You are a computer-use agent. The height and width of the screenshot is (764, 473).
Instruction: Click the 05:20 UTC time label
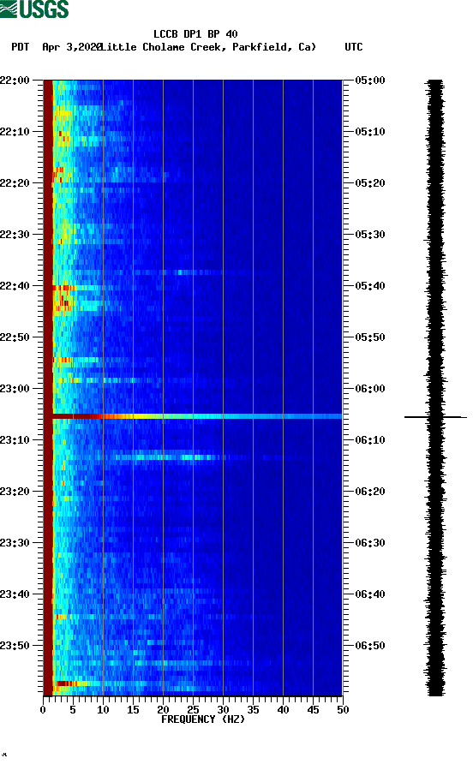pyautogui.click(x=370, y=183)
